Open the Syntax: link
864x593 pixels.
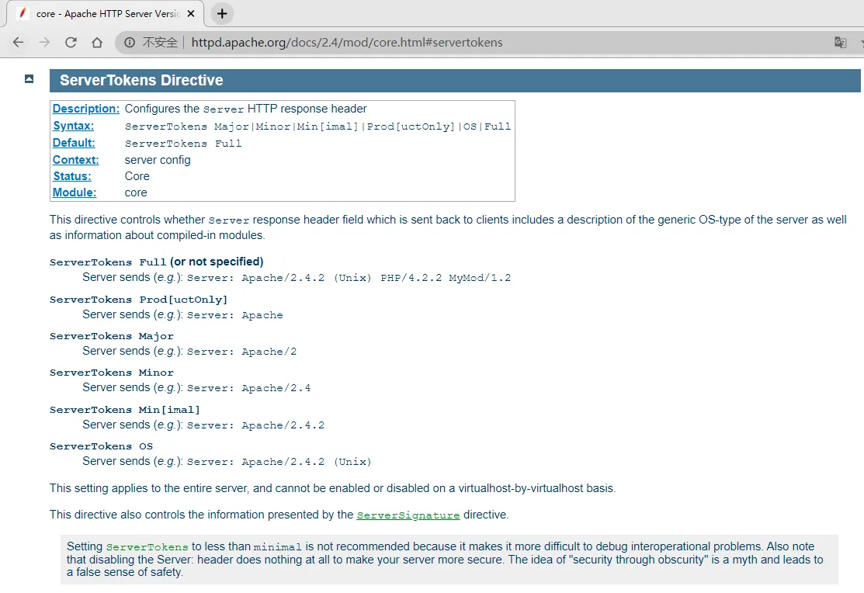click(73, 126)
